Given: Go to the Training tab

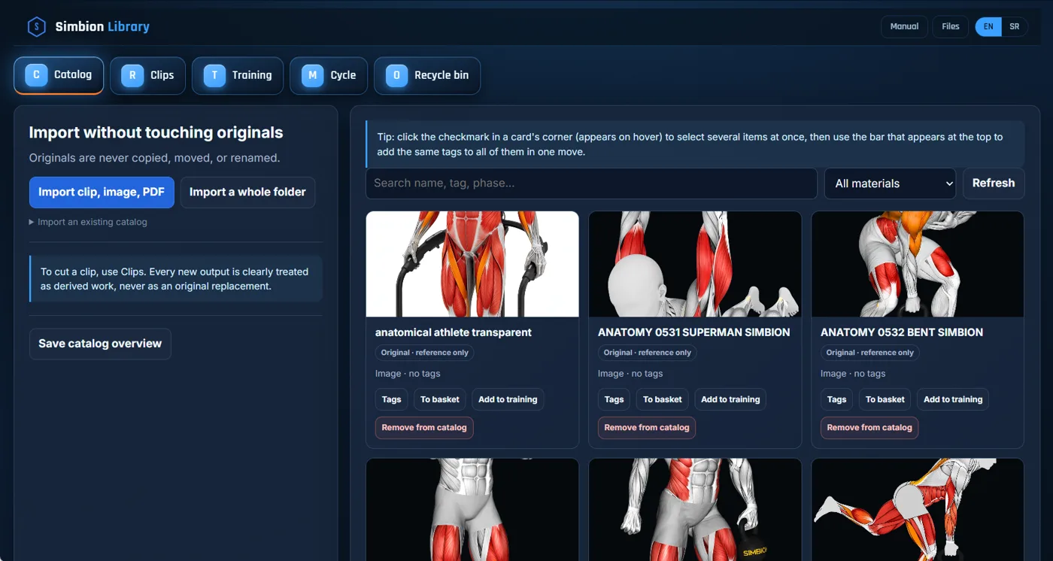Looking at the screenshot, I should [x=238, y=75].
